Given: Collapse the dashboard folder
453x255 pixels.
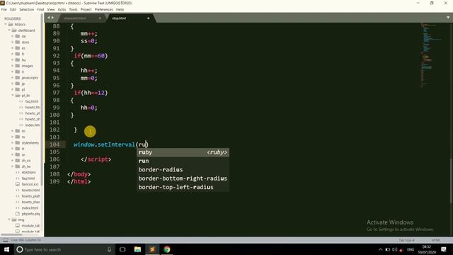Looking at the screenshot, I should click(x=9, y=30).
